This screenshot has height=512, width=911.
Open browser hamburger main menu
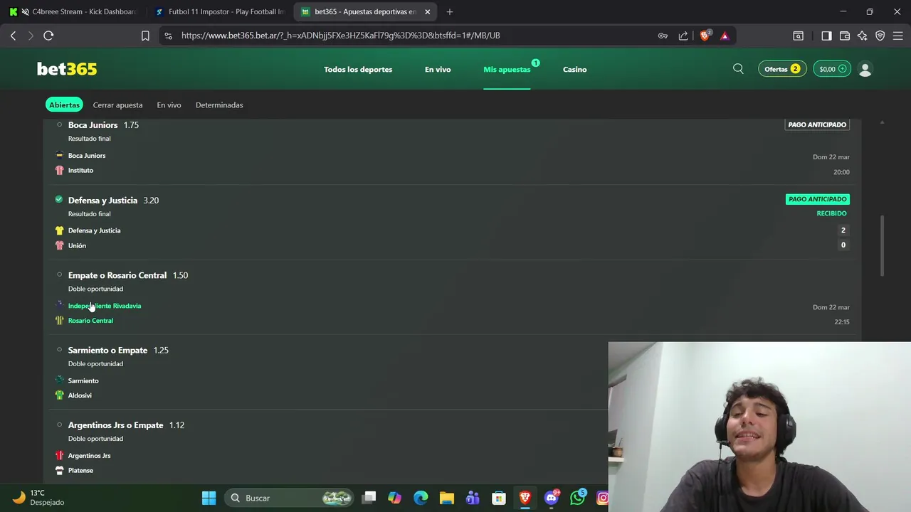(898, 36)
